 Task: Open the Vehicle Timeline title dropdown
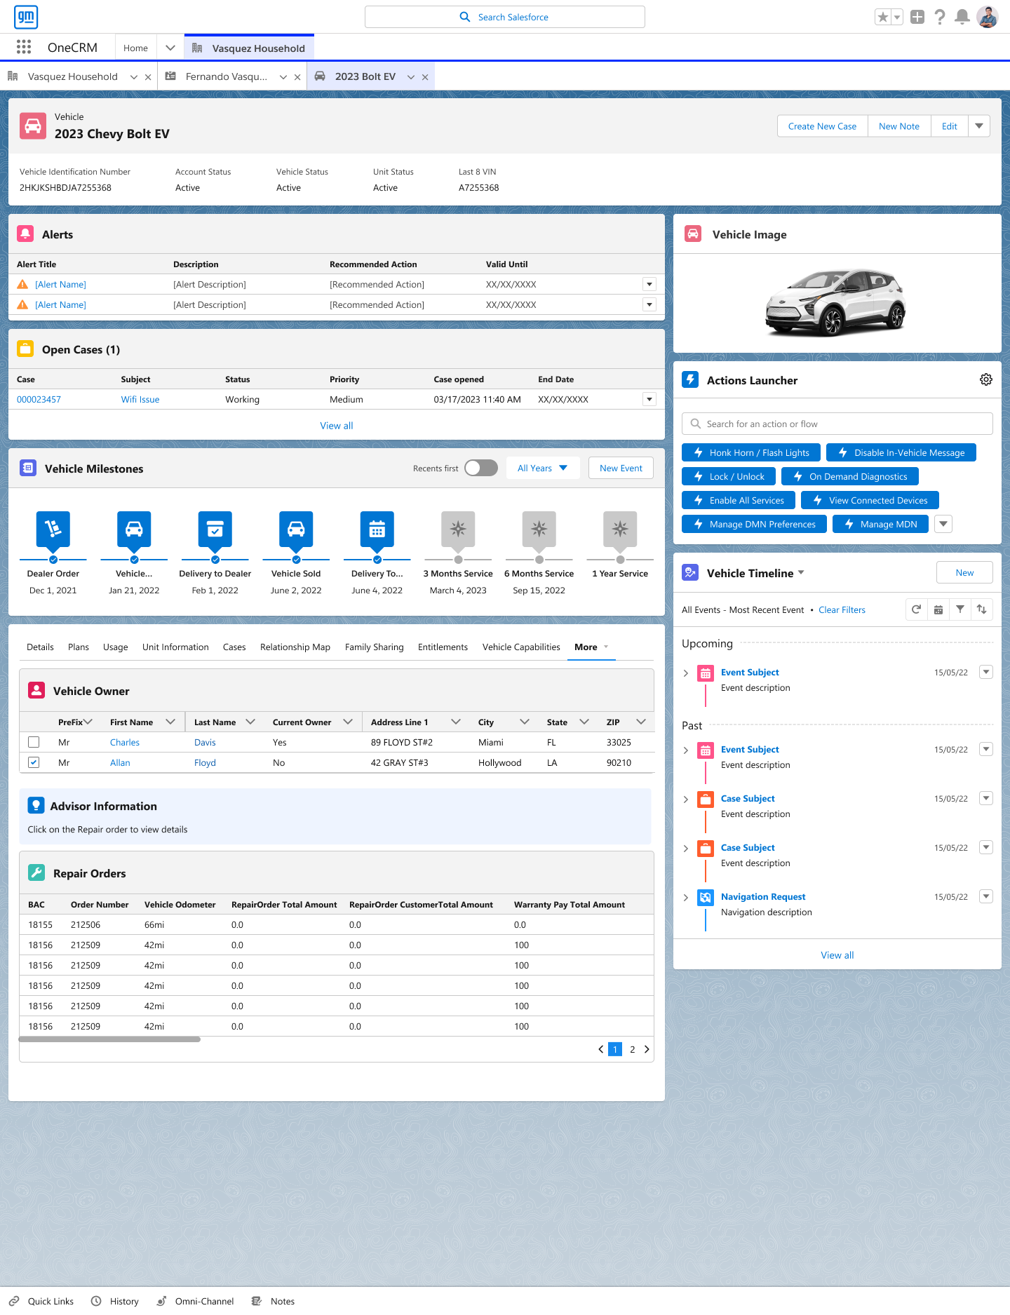tap(801, 573)
